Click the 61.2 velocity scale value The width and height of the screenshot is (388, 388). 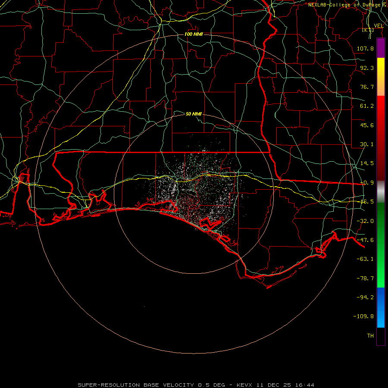(367, 106)
